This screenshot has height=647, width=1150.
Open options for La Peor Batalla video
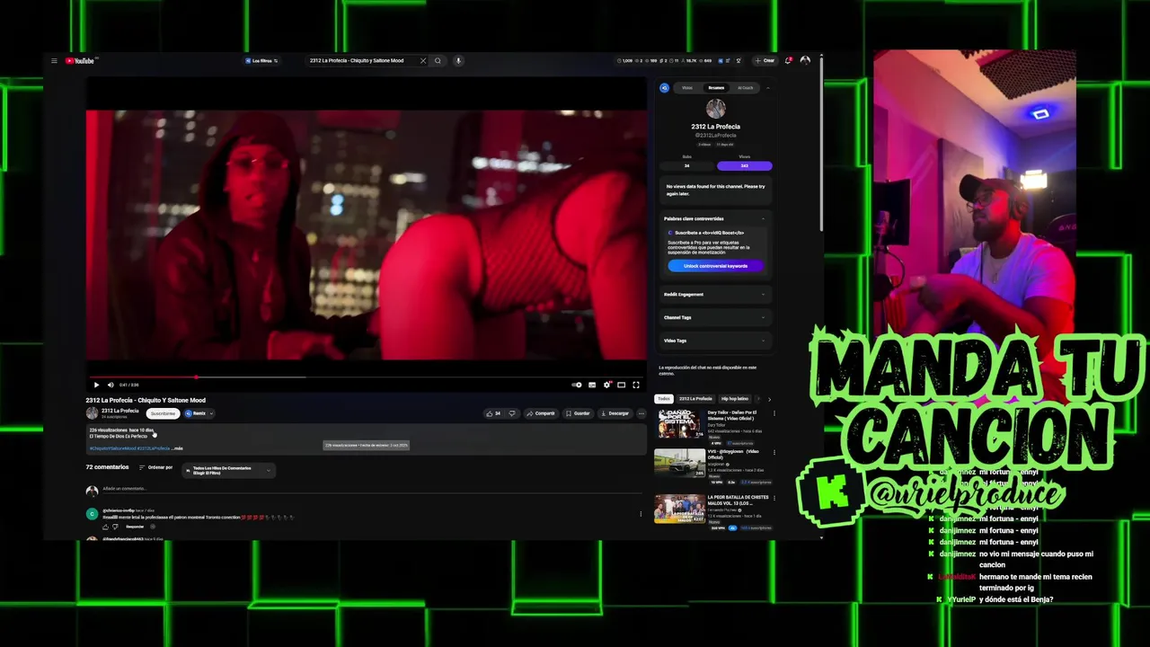click(774, 498)
